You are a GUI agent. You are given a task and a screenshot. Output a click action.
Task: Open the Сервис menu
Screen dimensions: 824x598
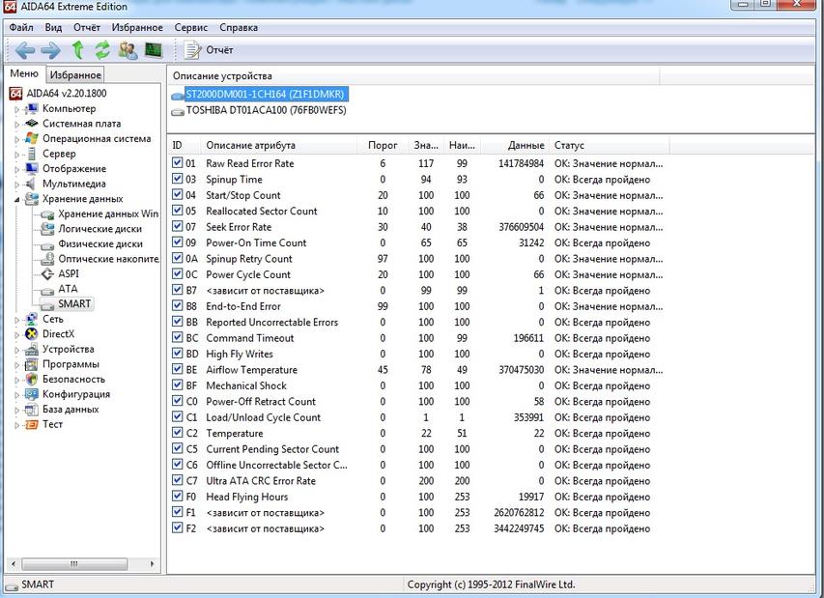pyautogui.click(x=190, y=27)
